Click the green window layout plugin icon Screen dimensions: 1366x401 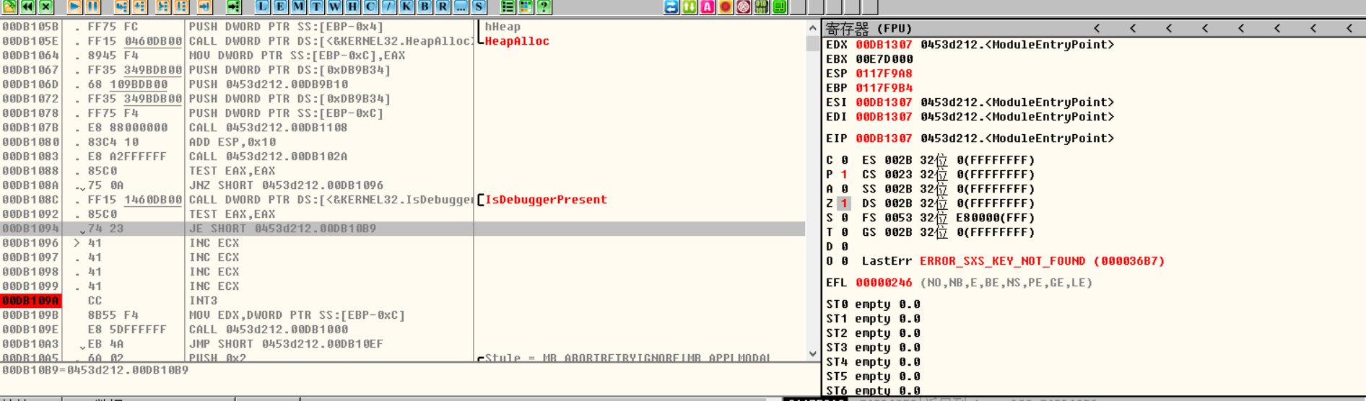(780, 6)
